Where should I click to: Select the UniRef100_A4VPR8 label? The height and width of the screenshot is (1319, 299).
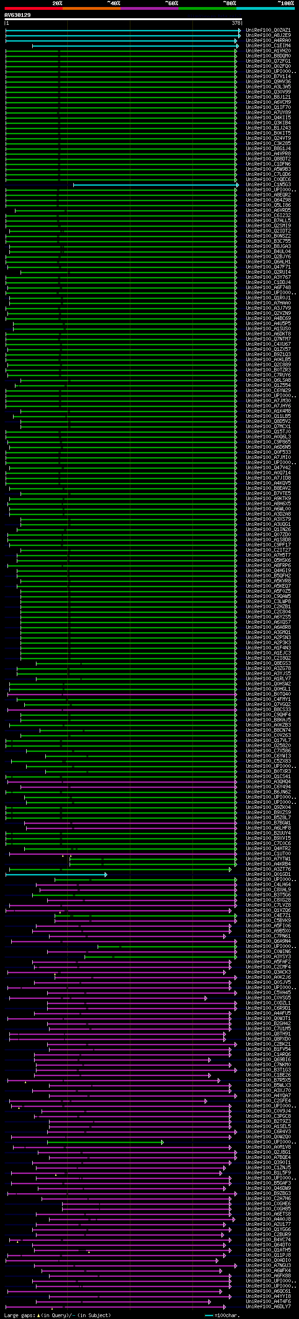[268, 153]
